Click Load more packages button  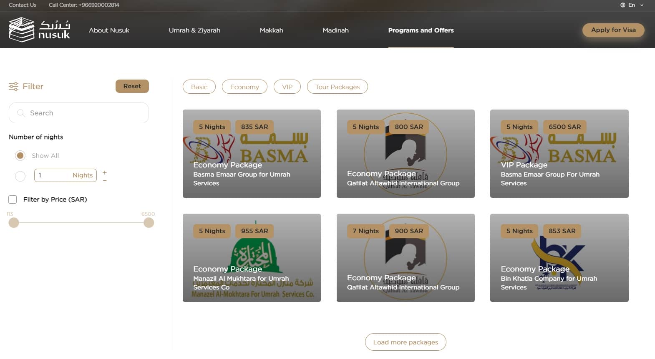tap(405, 342)
